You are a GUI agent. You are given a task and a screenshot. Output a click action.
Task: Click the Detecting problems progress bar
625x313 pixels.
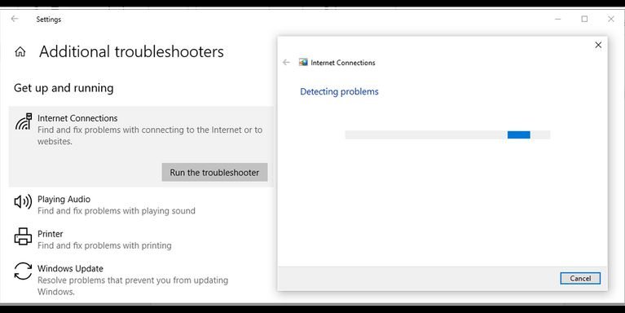pyautogui.click(x=447, y=134)
